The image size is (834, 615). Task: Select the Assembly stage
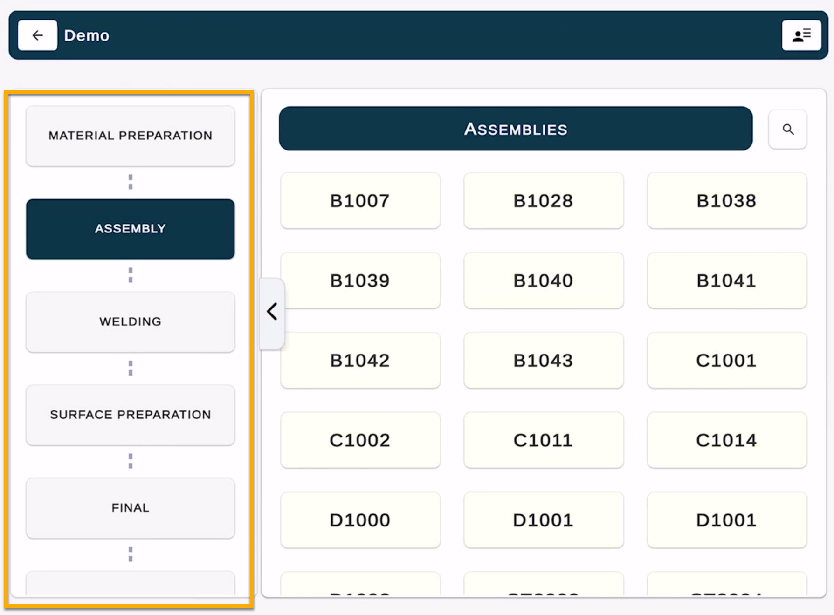click(x=131, y=229)
